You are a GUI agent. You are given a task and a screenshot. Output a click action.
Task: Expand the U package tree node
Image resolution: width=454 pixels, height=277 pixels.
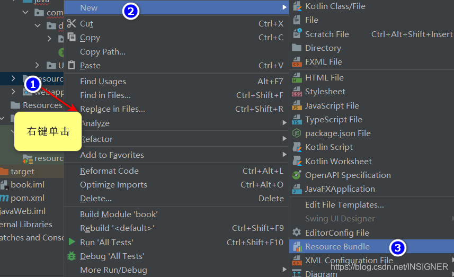click(x=37, y=65)
